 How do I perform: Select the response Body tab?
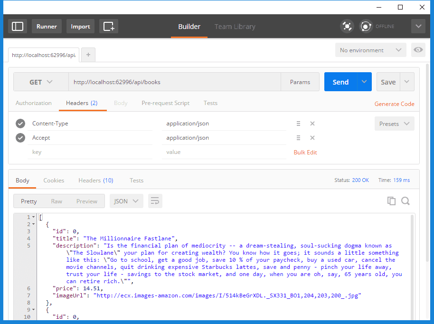[22, 180]
